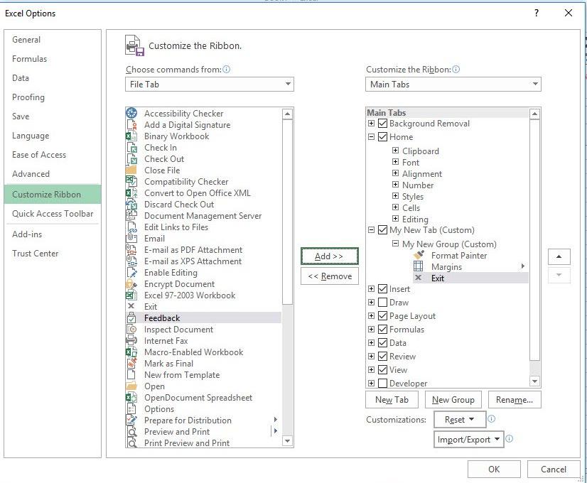The width and height of the screenshot is (587, 483).
Task: Click the commands list vertical scrollbar thumb
Action: point(287,212)
